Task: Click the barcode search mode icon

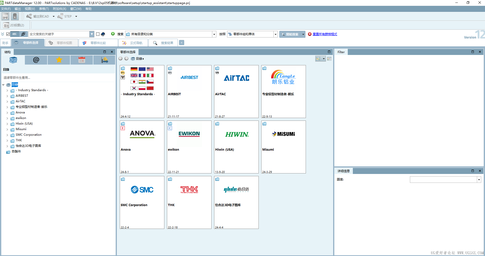Action: [x=23, y=34]
